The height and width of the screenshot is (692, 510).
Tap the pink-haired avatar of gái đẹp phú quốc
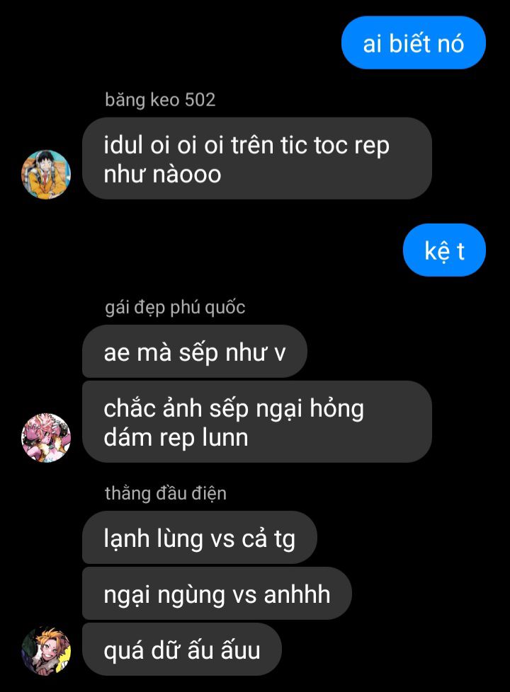(x=46, y=437)
